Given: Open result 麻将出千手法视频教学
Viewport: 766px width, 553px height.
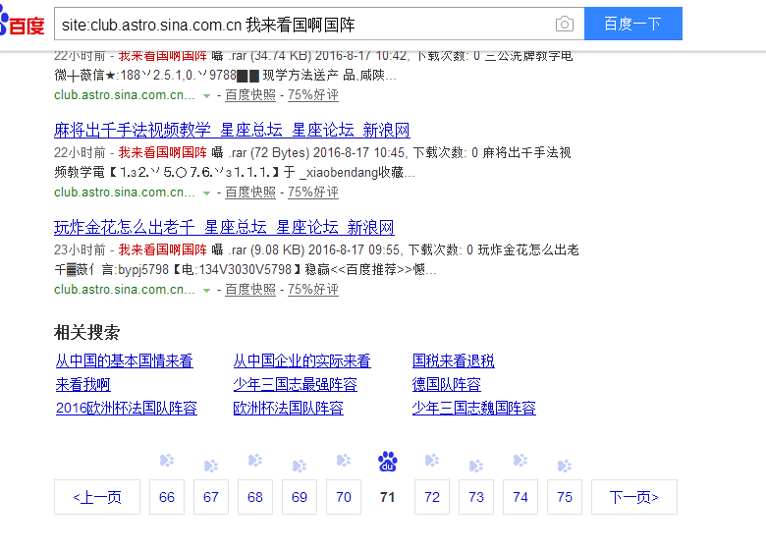Looking at the screenshot, I should [x=232, y=131].
